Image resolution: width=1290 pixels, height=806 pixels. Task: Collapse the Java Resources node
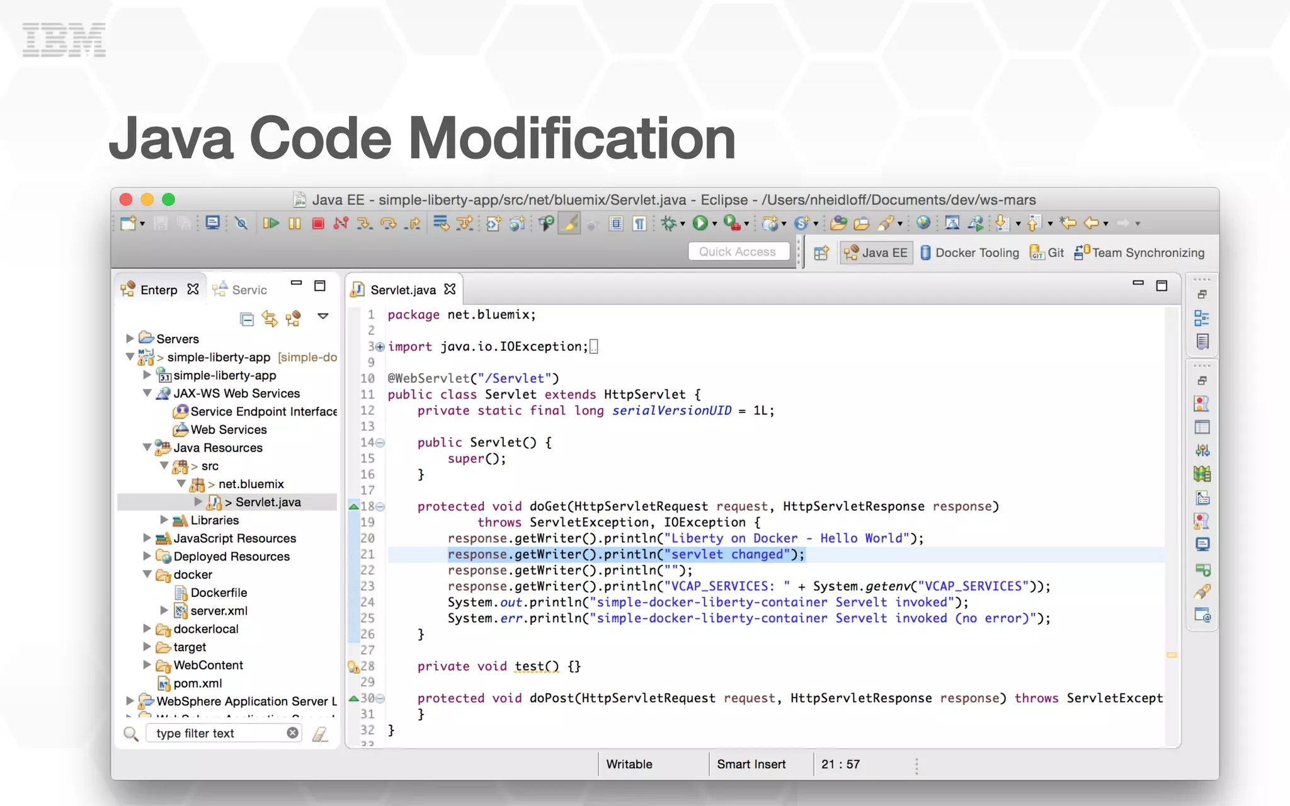(x=147, y=448)
